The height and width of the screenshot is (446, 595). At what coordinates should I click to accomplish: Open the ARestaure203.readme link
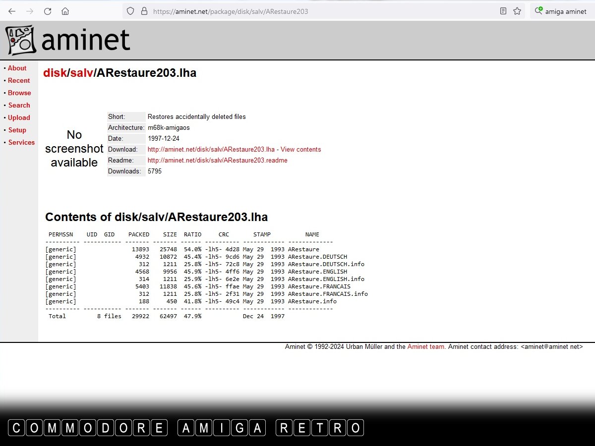(x=217, y=161)
